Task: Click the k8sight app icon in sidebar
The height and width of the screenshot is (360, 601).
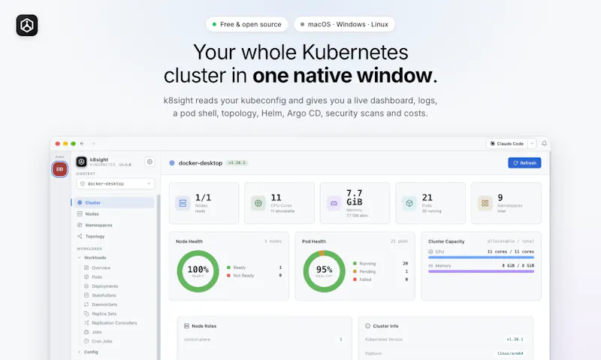Action: tap(81, 162)
